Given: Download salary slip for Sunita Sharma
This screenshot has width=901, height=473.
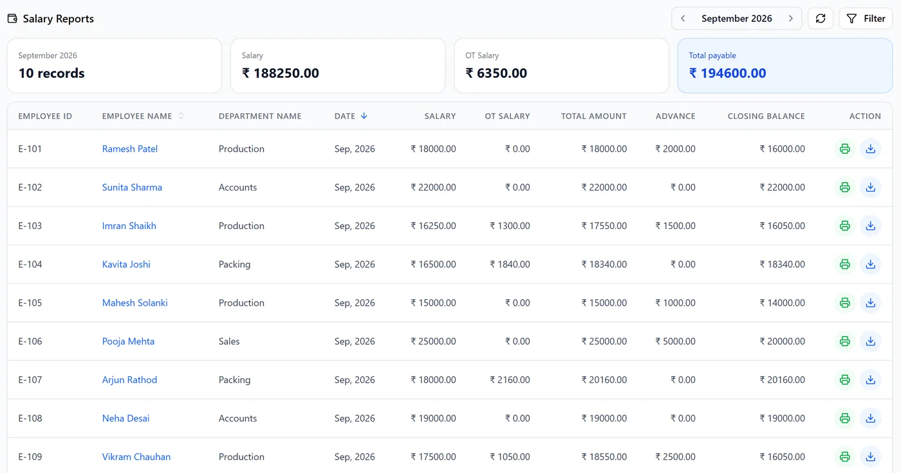Looking at the screenshot, I should [871, 187].
